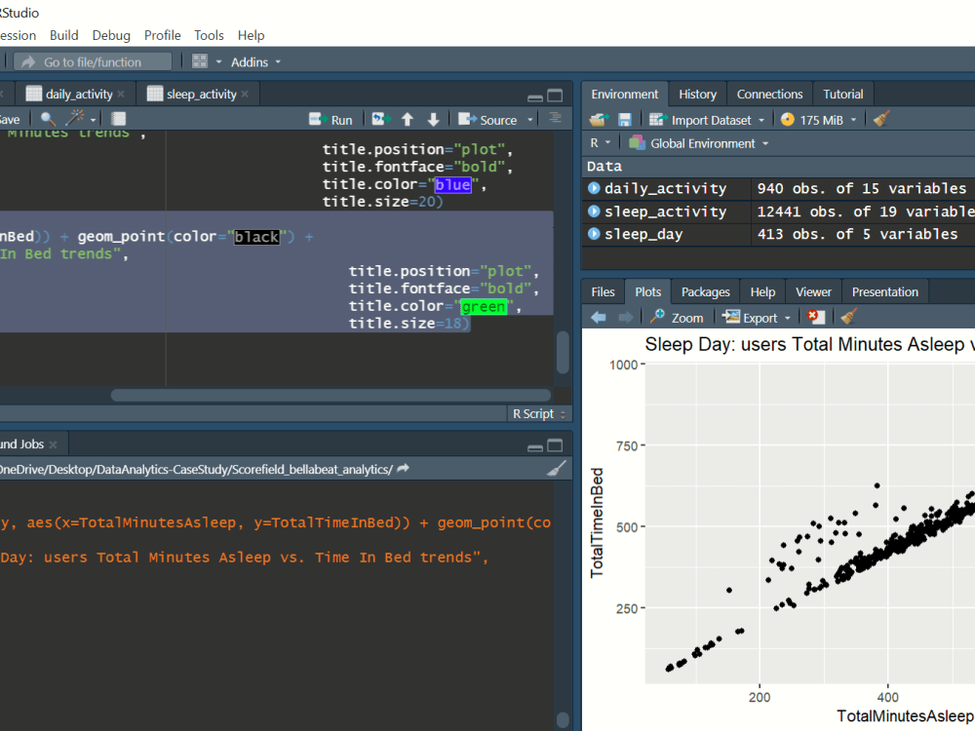Click the Zoom plot button

677,318
